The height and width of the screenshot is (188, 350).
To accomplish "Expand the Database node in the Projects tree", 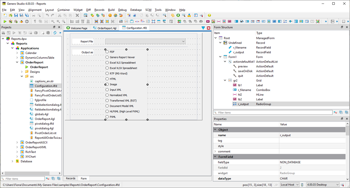I will (13, 161).
